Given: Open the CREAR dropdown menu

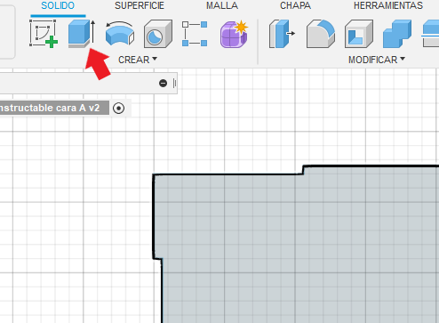Looking at the screenshot, I should pos(138,60).
